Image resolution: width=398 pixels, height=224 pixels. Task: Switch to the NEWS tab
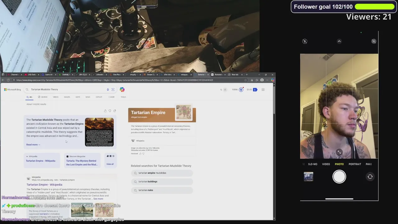pyautogui.click(x=88, y=97)
